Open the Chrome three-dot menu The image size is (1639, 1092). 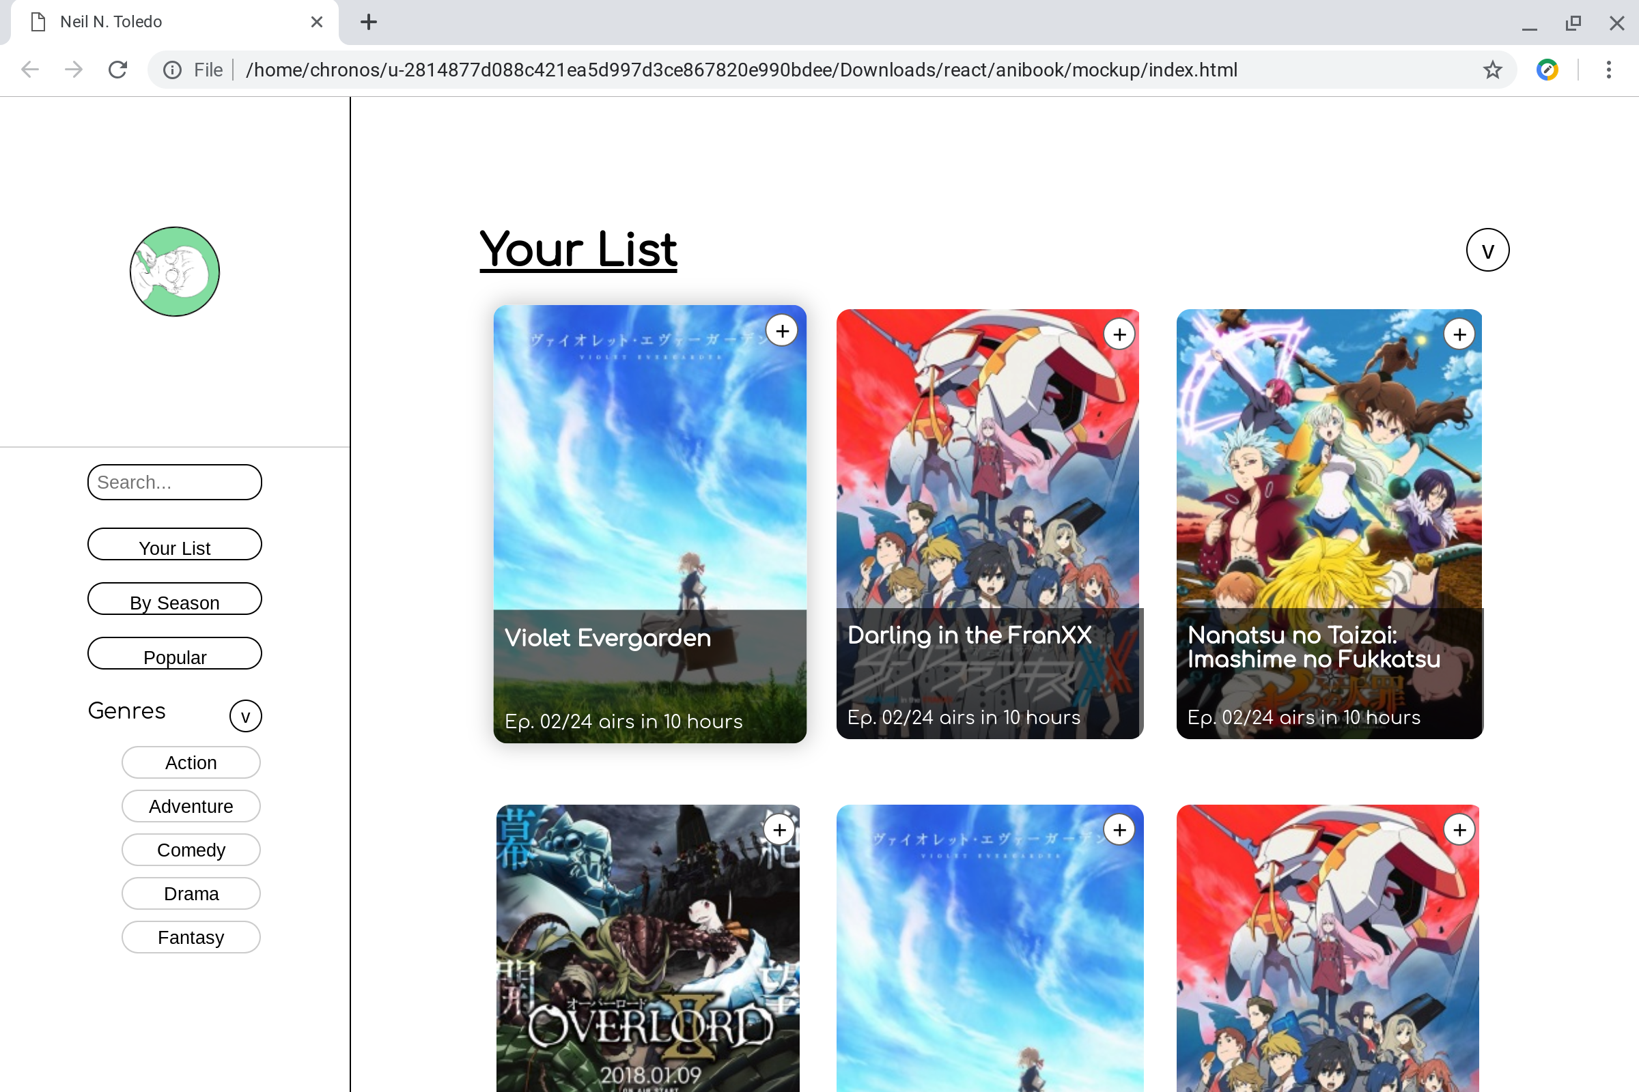point(1608,70)
